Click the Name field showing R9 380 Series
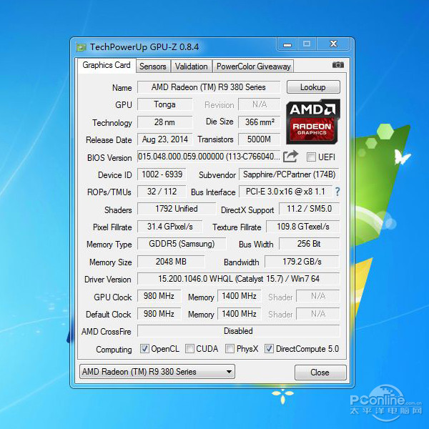This screenshot has height=429, width=429. coord(209,87)
